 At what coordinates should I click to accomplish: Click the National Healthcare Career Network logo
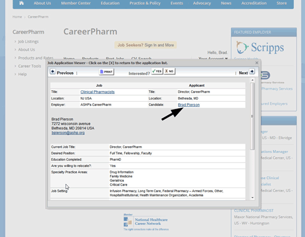tap(146, 222)
